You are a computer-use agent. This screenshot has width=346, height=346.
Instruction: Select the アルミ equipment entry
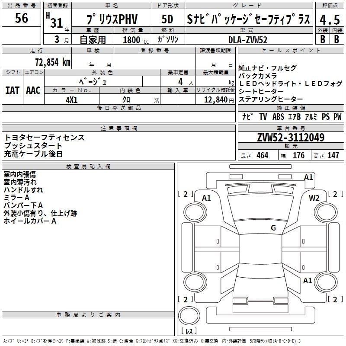coord(311,117)
